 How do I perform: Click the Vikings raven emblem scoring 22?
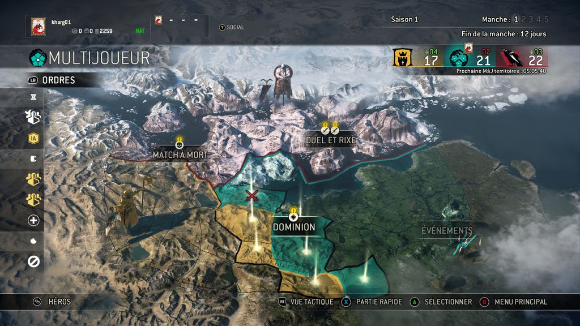(x=511, y=58)
